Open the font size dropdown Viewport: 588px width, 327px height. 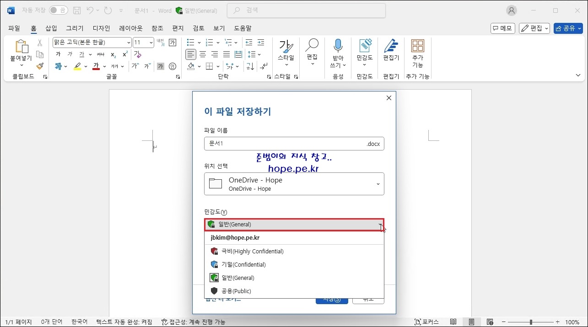(x=151, y=43)
